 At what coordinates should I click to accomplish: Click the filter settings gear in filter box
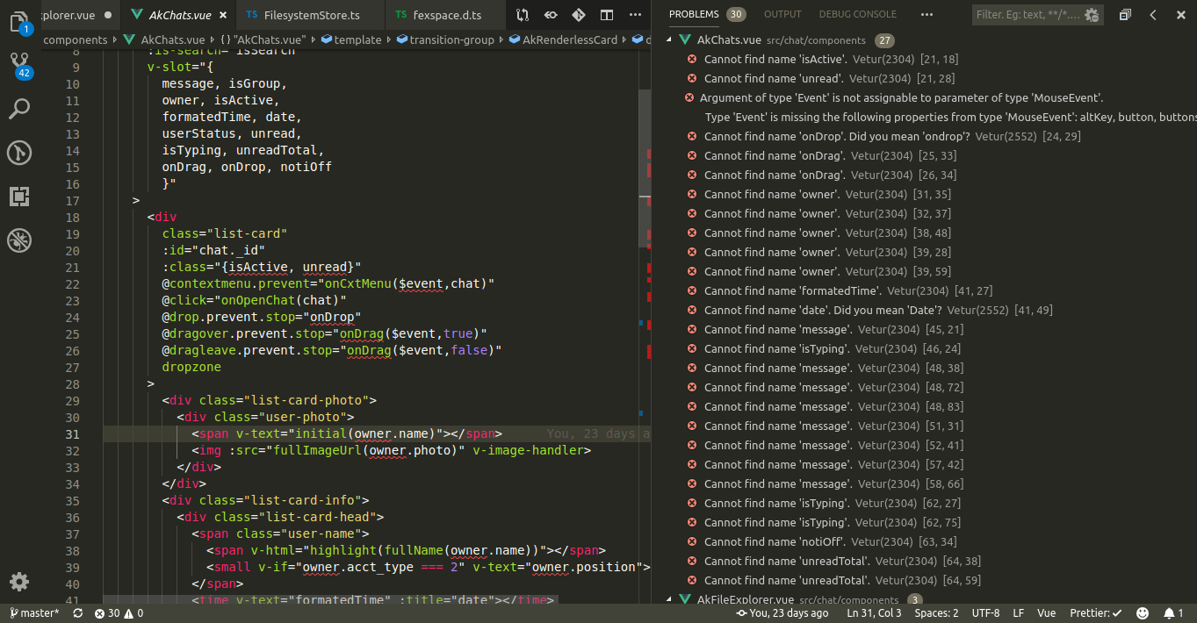1092,15
